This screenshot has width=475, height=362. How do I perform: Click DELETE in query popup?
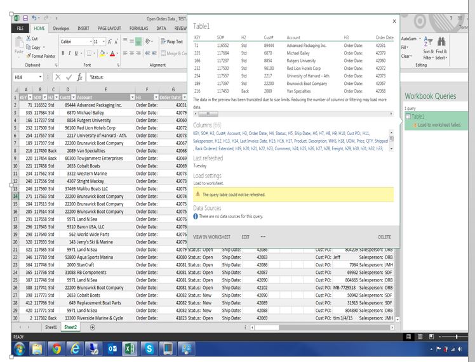coord(384,237)
